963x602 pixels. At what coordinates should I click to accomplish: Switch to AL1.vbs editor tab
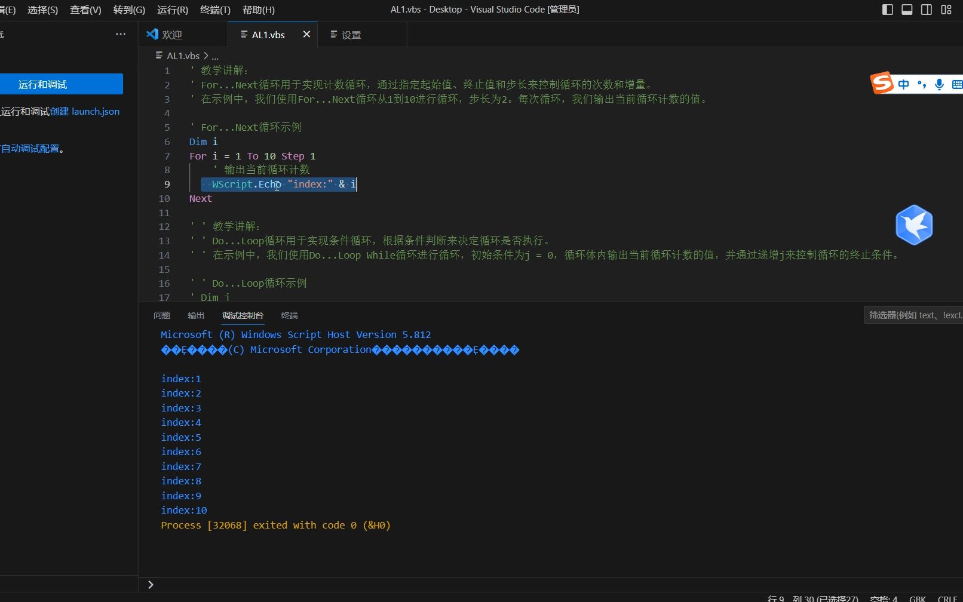273,35
